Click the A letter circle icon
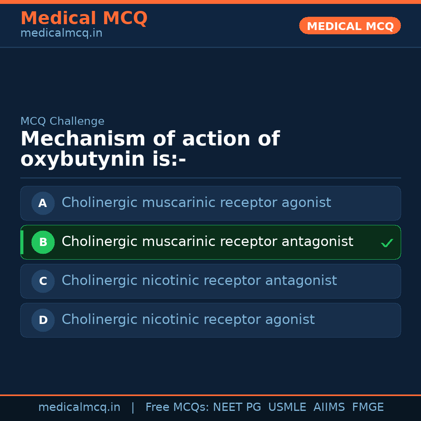This screenshot has height=421, width=421. pos(43,203)
